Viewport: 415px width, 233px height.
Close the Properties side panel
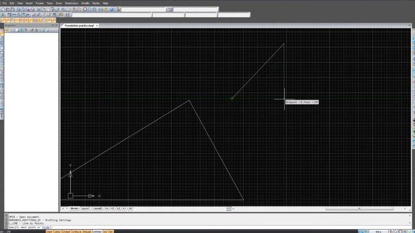point(56,25)
